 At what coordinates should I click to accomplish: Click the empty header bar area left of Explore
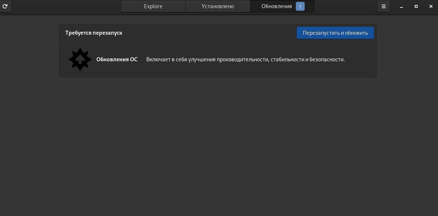[66, 6]
